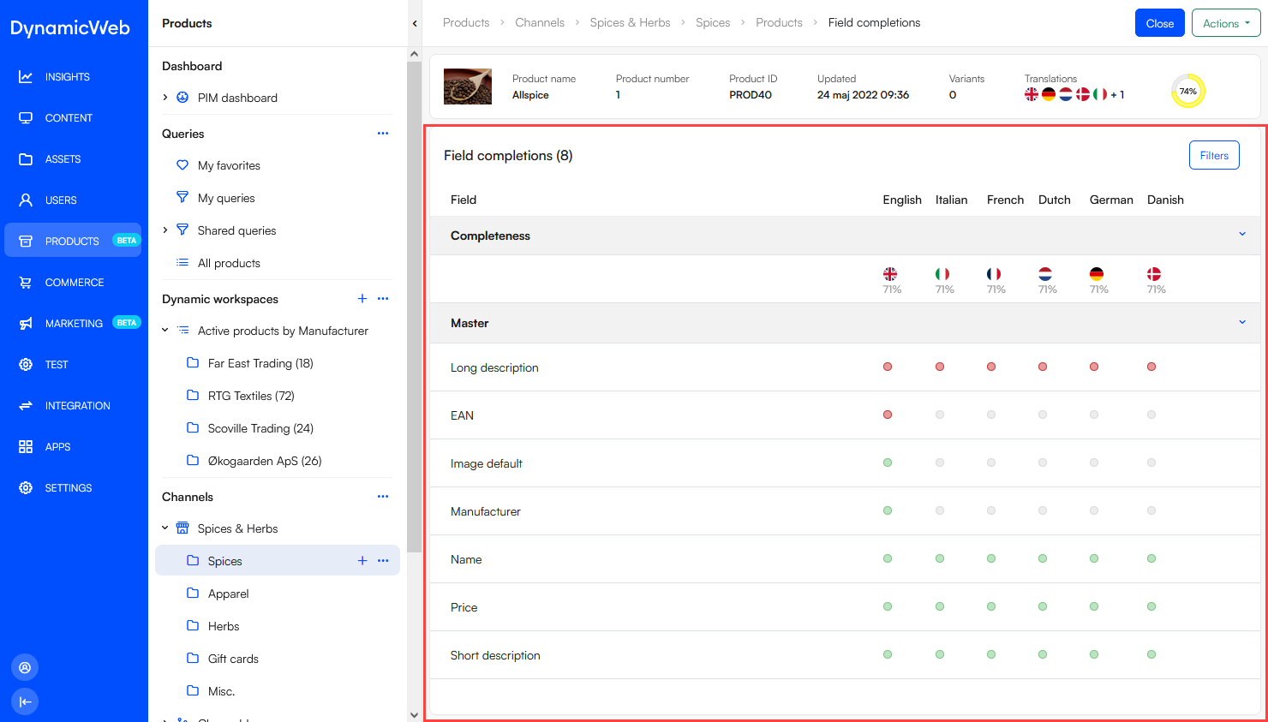Open the Assets folder icon in sidebar
The width and height of the screenshot is (1268, 722).
[26, 159]
